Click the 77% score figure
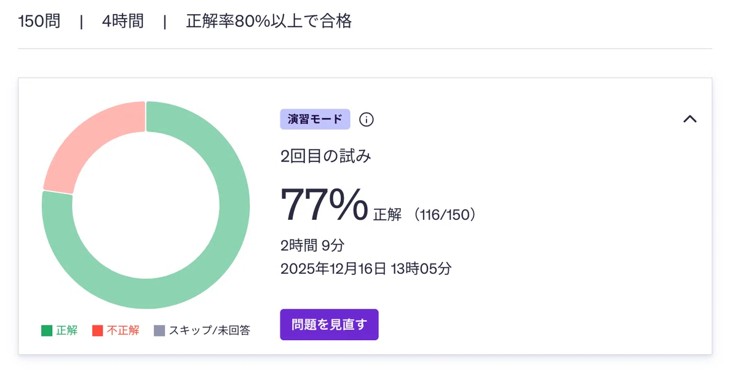Image resolution: width=738 pixels, height=369 pixels. coord(324,204)
